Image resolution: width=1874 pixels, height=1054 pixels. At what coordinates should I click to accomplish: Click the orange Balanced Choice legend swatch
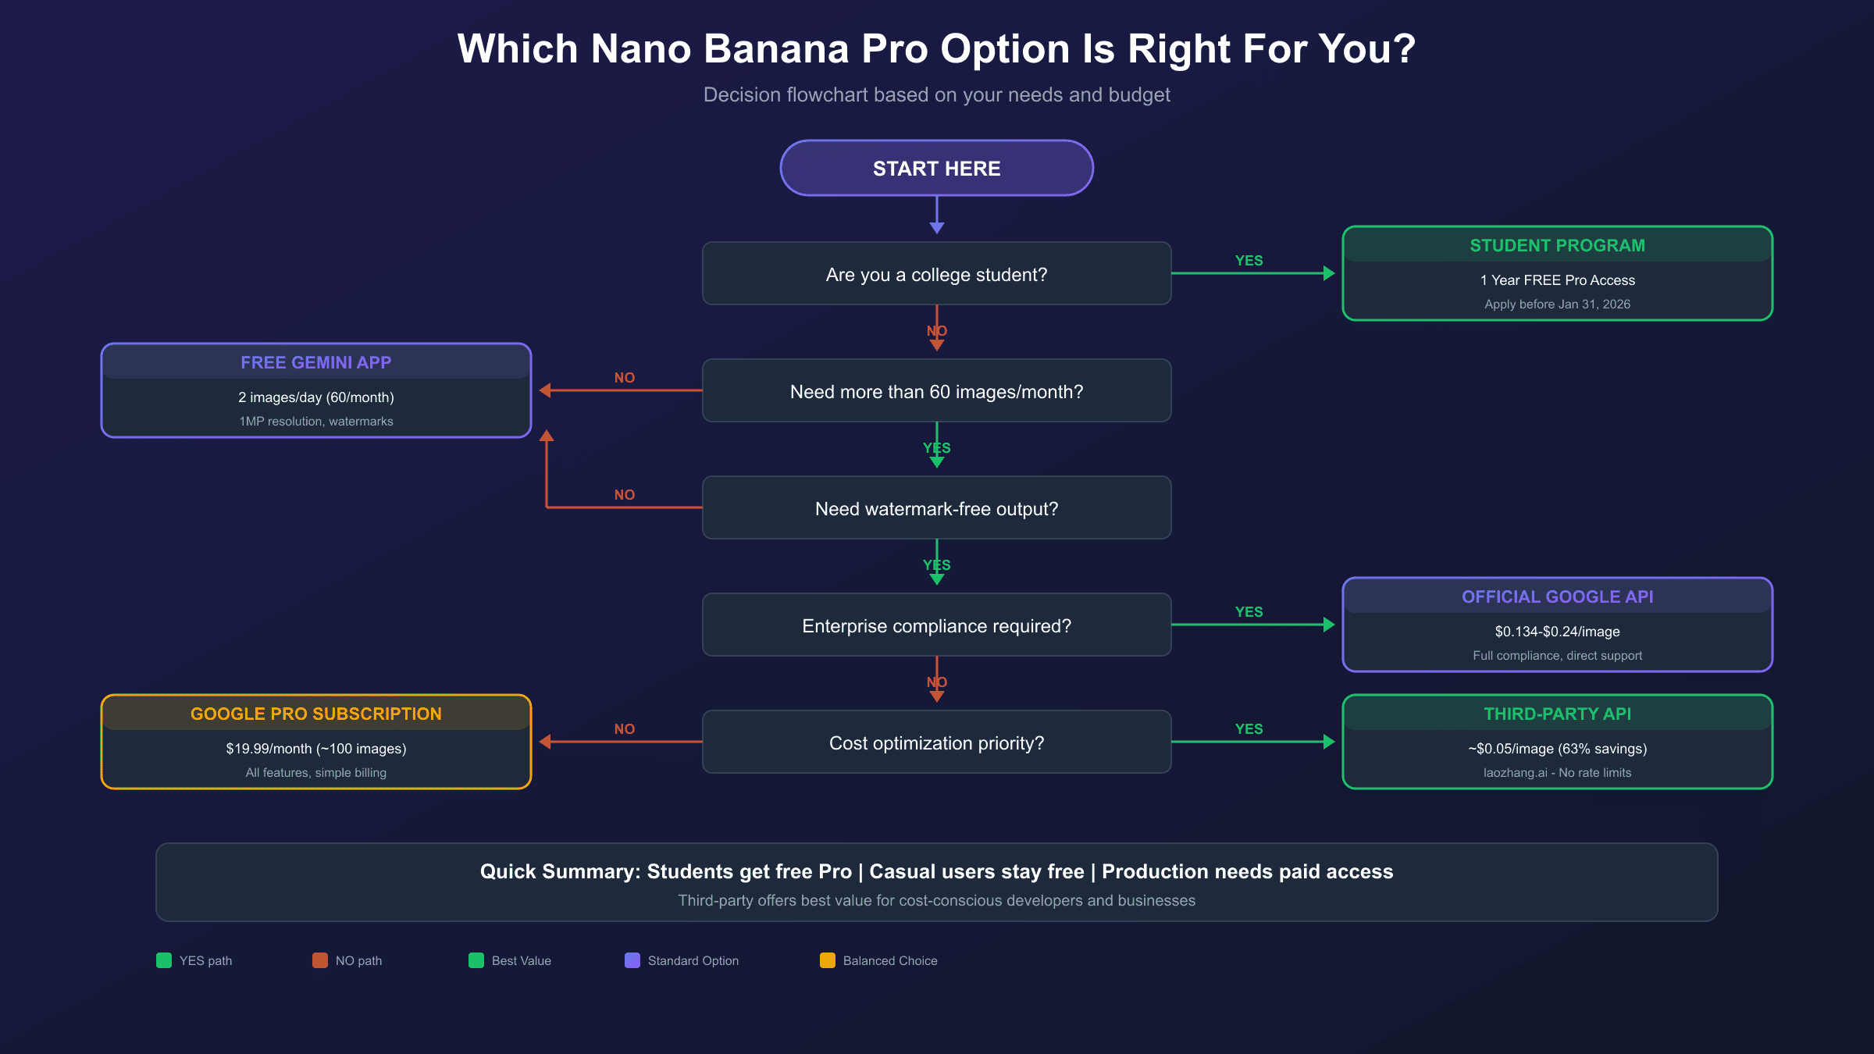coord(828,960)
